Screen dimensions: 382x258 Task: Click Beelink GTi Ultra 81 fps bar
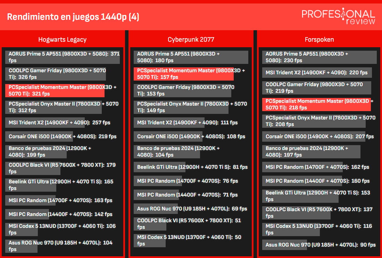(160, 167)
